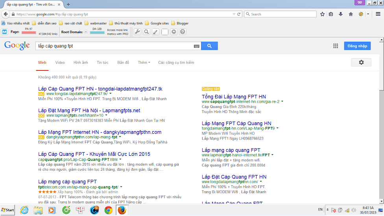The height and width of the screenshot is (216, 384).
Task: Click the Firefox Search box
Action: 280,14
